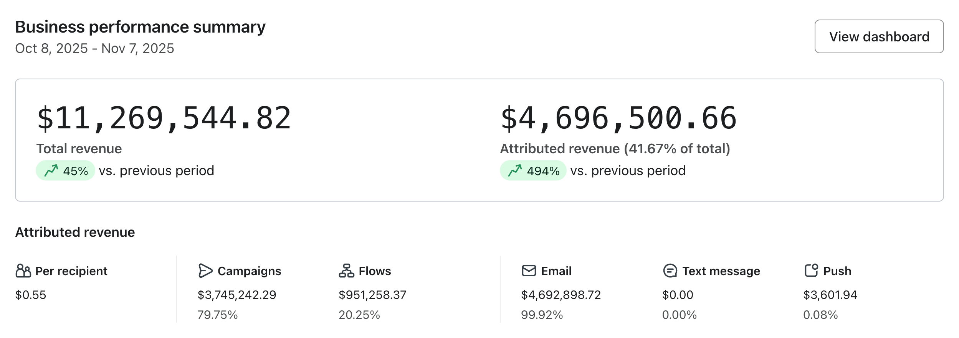Select the Campaigns revenue value $3,745,242.29
The width and height of the screenshot is (959, 338).
pos(236,295)
